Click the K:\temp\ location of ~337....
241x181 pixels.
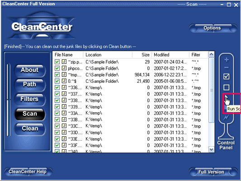pyautogui.click(x=94, y=94)
